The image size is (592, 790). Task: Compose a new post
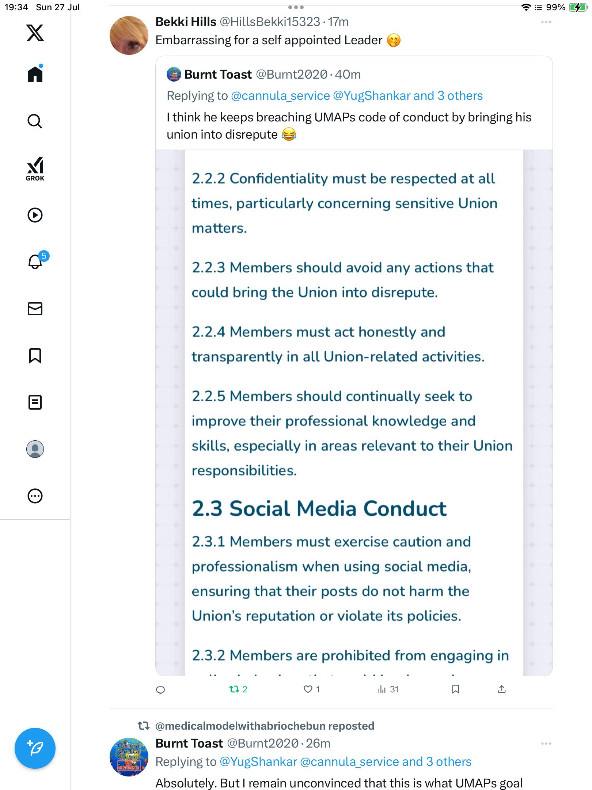35,748
